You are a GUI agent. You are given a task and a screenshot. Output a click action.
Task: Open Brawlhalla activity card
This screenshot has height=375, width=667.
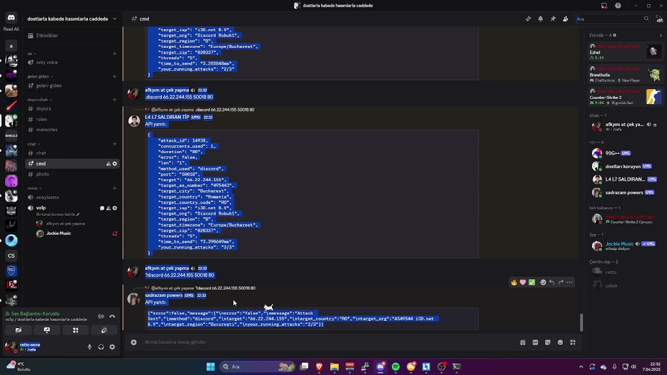(625, 74)
